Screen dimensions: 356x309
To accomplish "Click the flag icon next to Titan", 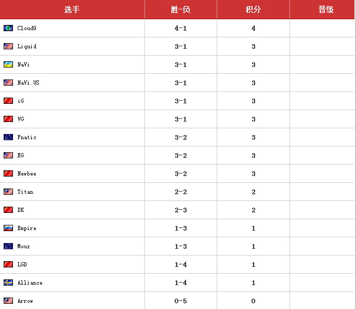I will 8,192.
